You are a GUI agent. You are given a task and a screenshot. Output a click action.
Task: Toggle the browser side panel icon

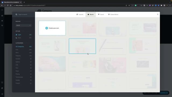pos(164,5)
